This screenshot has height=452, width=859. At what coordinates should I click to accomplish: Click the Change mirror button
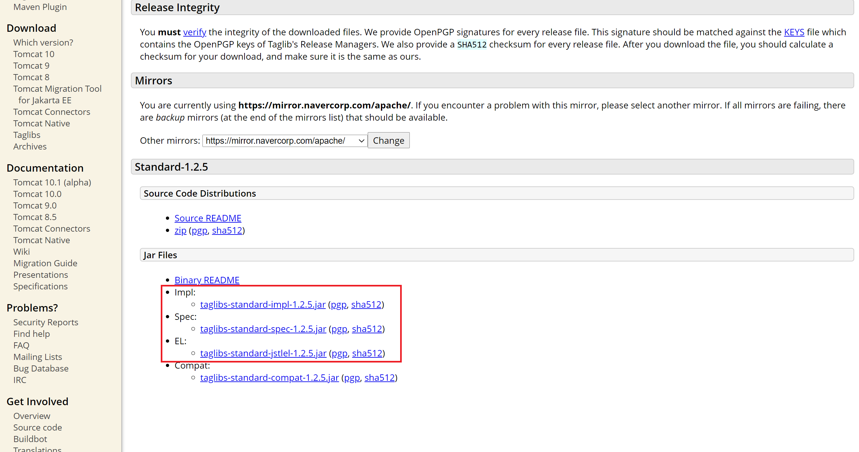pos(388,141)
